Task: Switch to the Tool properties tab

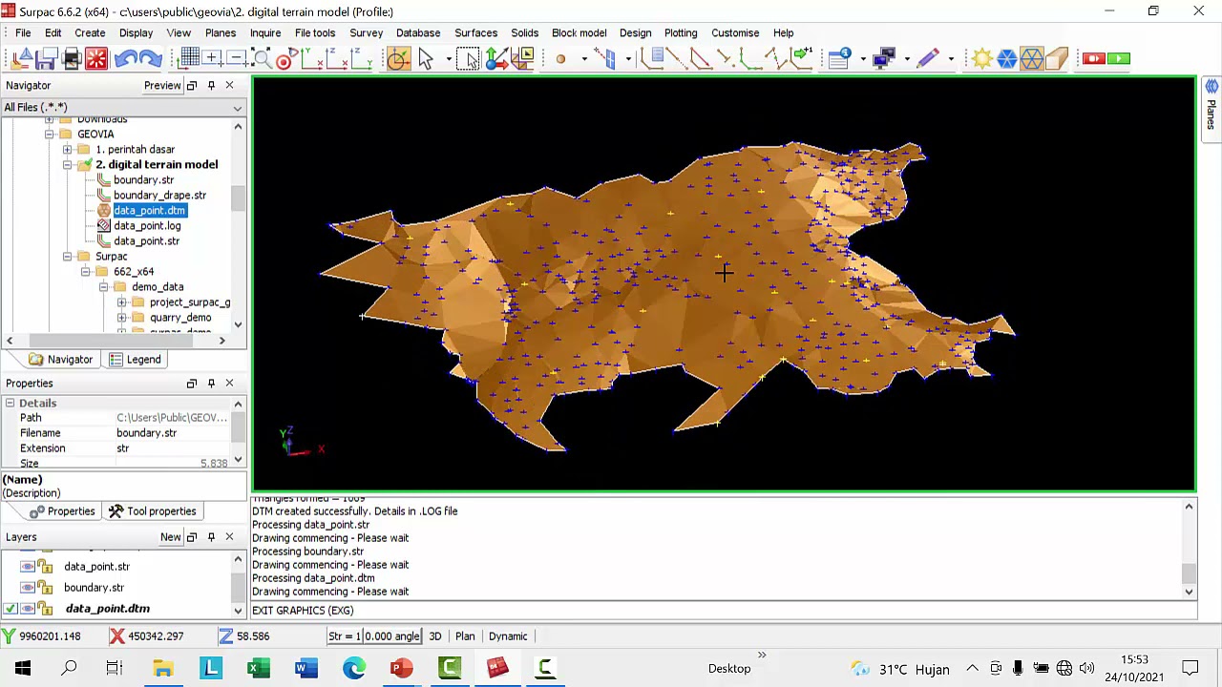Action: tap(152, 511)
